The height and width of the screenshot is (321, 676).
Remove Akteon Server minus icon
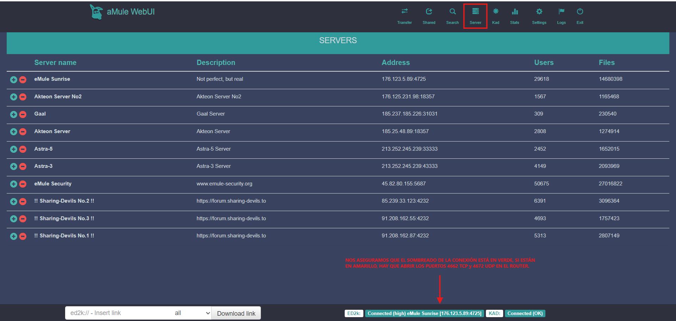[x=23, y=132]
